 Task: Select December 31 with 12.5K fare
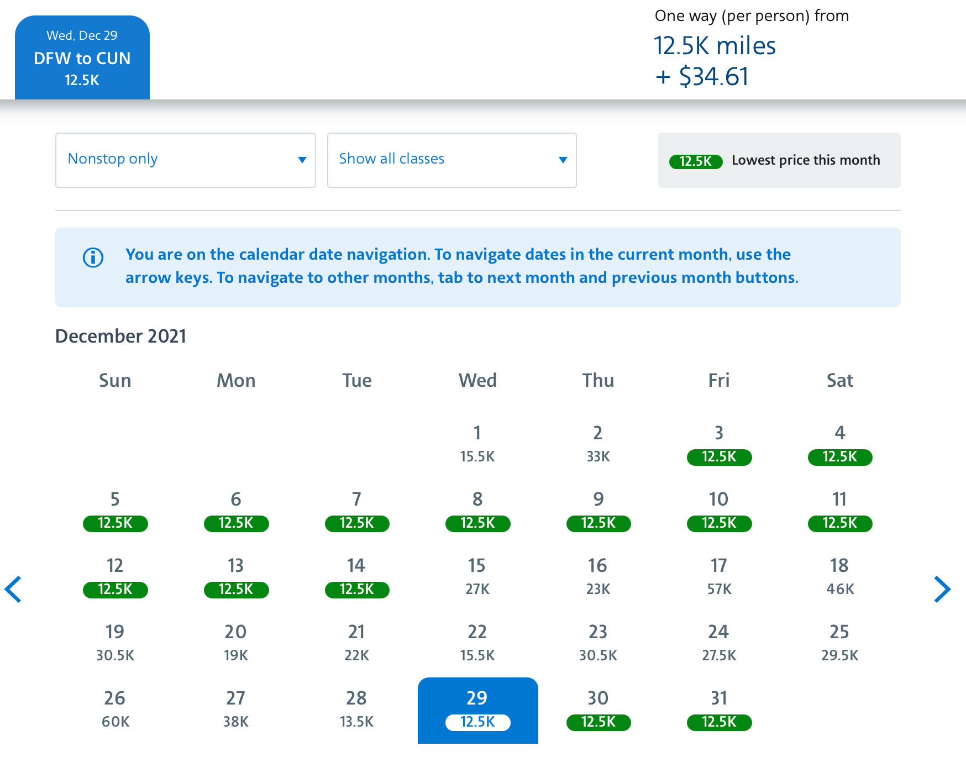click(719, 709)
